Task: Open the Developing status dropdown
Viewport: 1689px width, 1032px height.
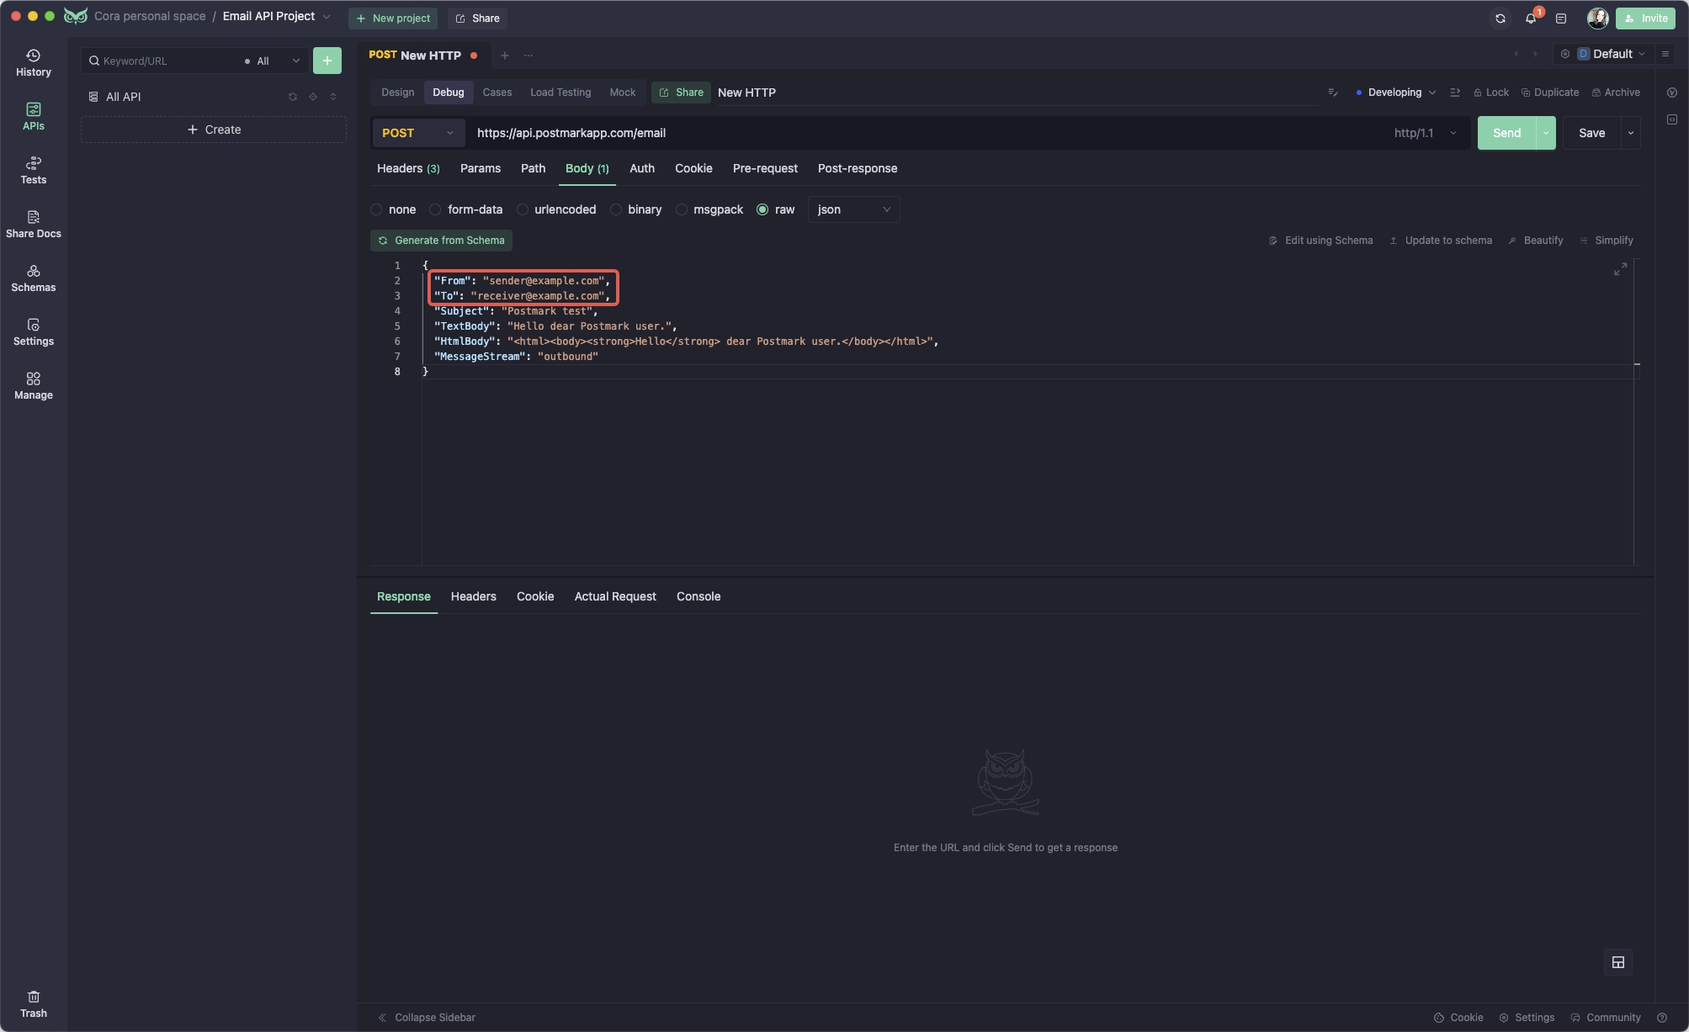Action: tap(1395, 93)
